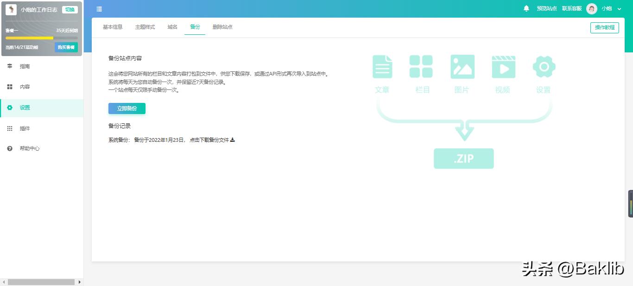Screen dimensions: 633x286
Task: Click the .ZIP archive icon
Action: tap(463, 158)
